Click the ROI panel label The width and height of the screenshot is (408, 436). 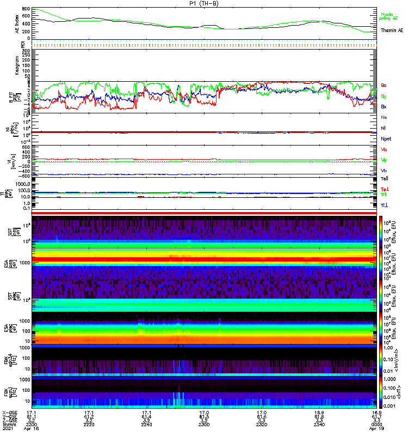[23, 44]
